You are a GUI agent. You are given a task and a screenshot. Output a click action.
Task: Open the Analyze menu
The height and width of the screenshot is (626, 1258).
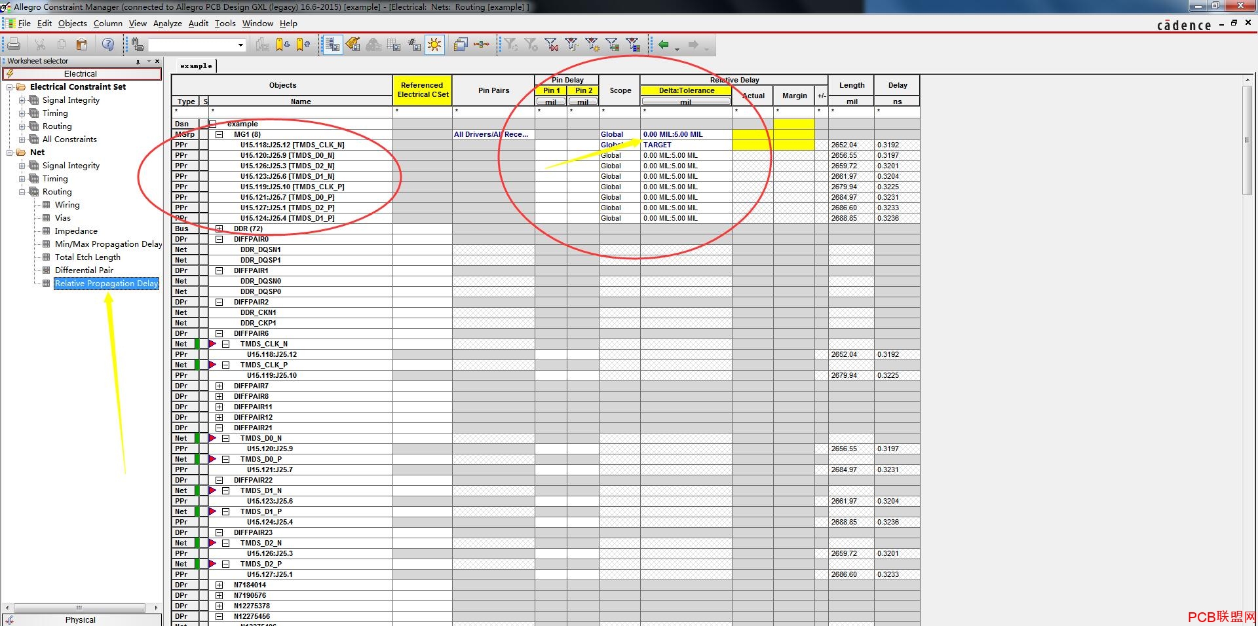[168, 23]
